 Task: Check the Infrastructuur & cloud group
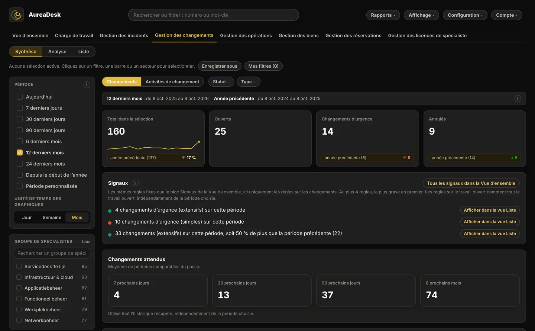[19, 277]
